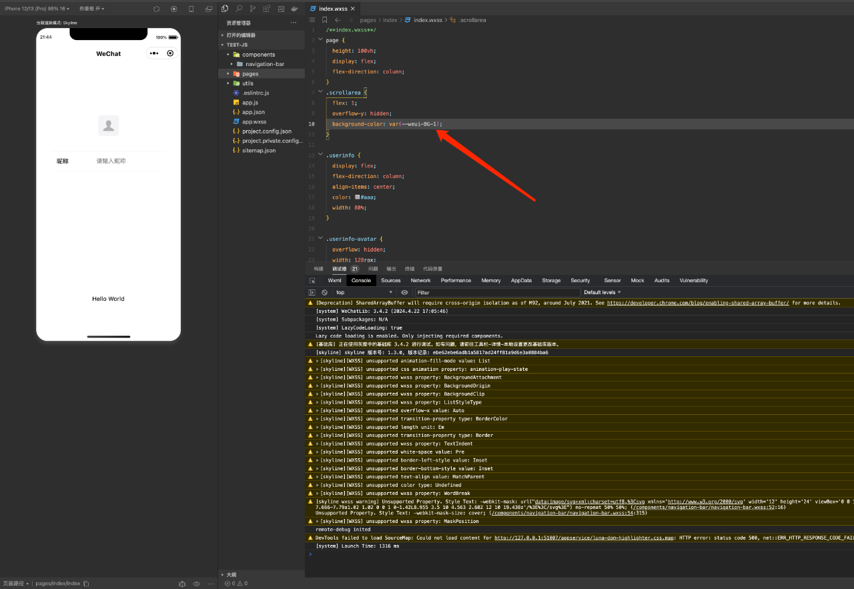Switch to the Sources tab
Screen dimensions: 854x589
pyautogui.click(x=391, y=281)
